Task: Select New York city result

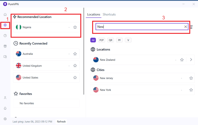Action: (142, 90)
